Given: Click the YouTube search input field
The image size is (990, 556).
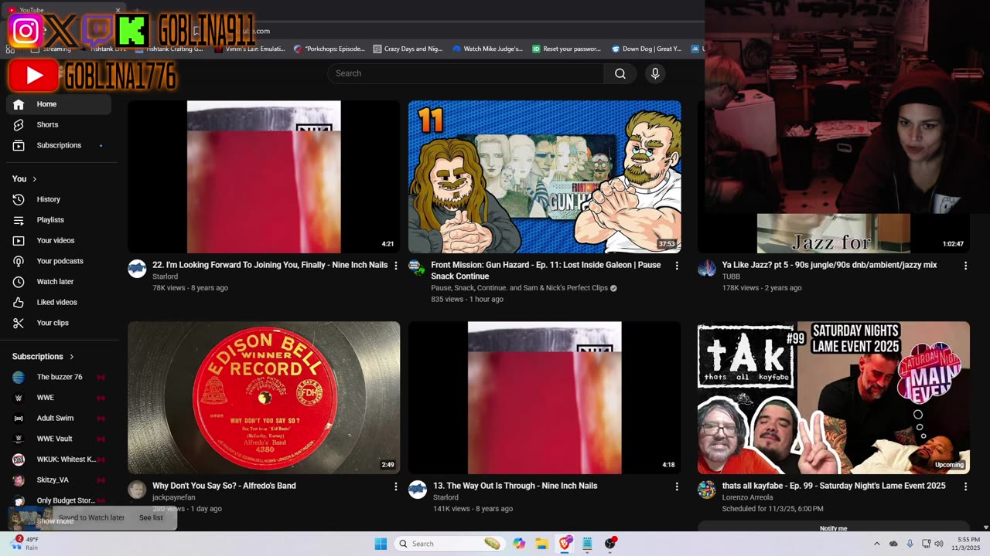Looking at the screenshot, I should (x=466, y=73).
